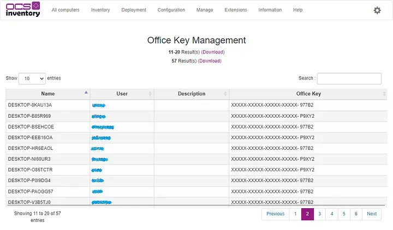Click office key of DESKTOP-HR6EAOL
The width and height of the screenshot is (393, 230).
[272, 148]
